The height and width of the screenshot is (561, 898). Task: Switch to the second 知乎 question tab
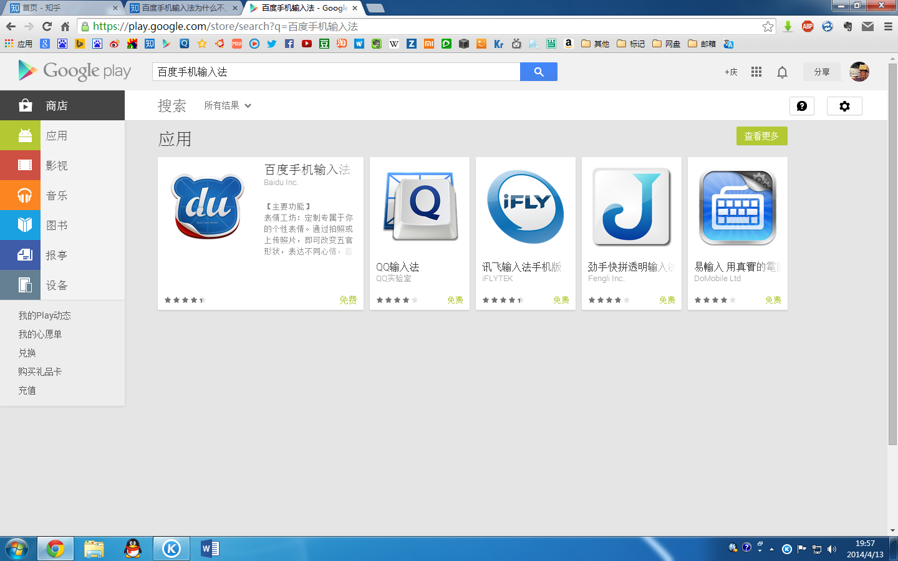tap(183, 8)
